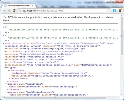Click the closing </xsd:schema> tag
Image resolution: width=124 pixels, height=100 pixels.
pos(18,79)
